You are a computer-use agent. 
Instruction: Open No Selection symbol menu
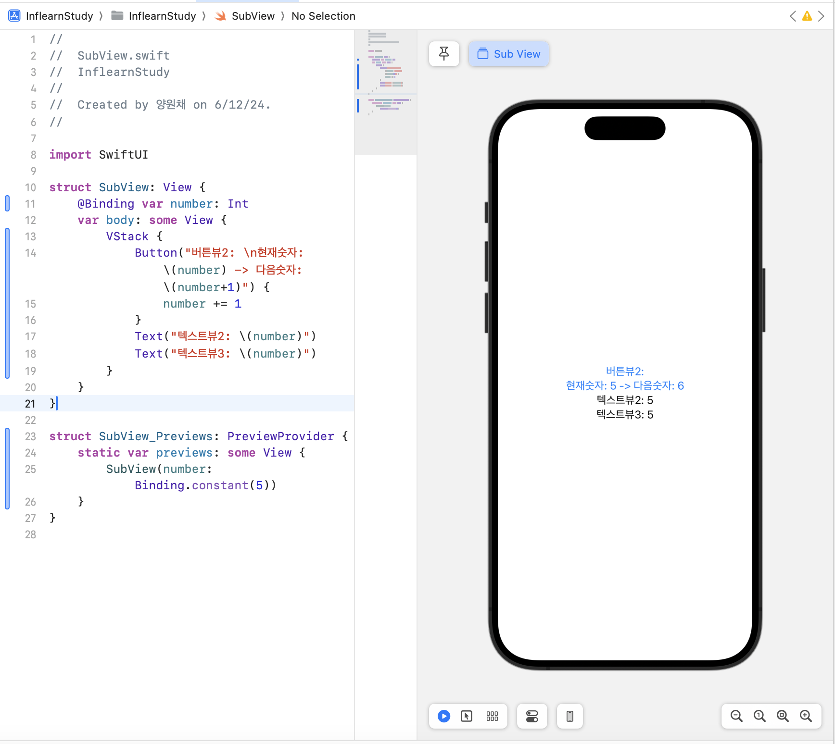(323, 16)
